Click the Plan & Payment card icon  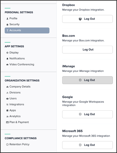7,122
